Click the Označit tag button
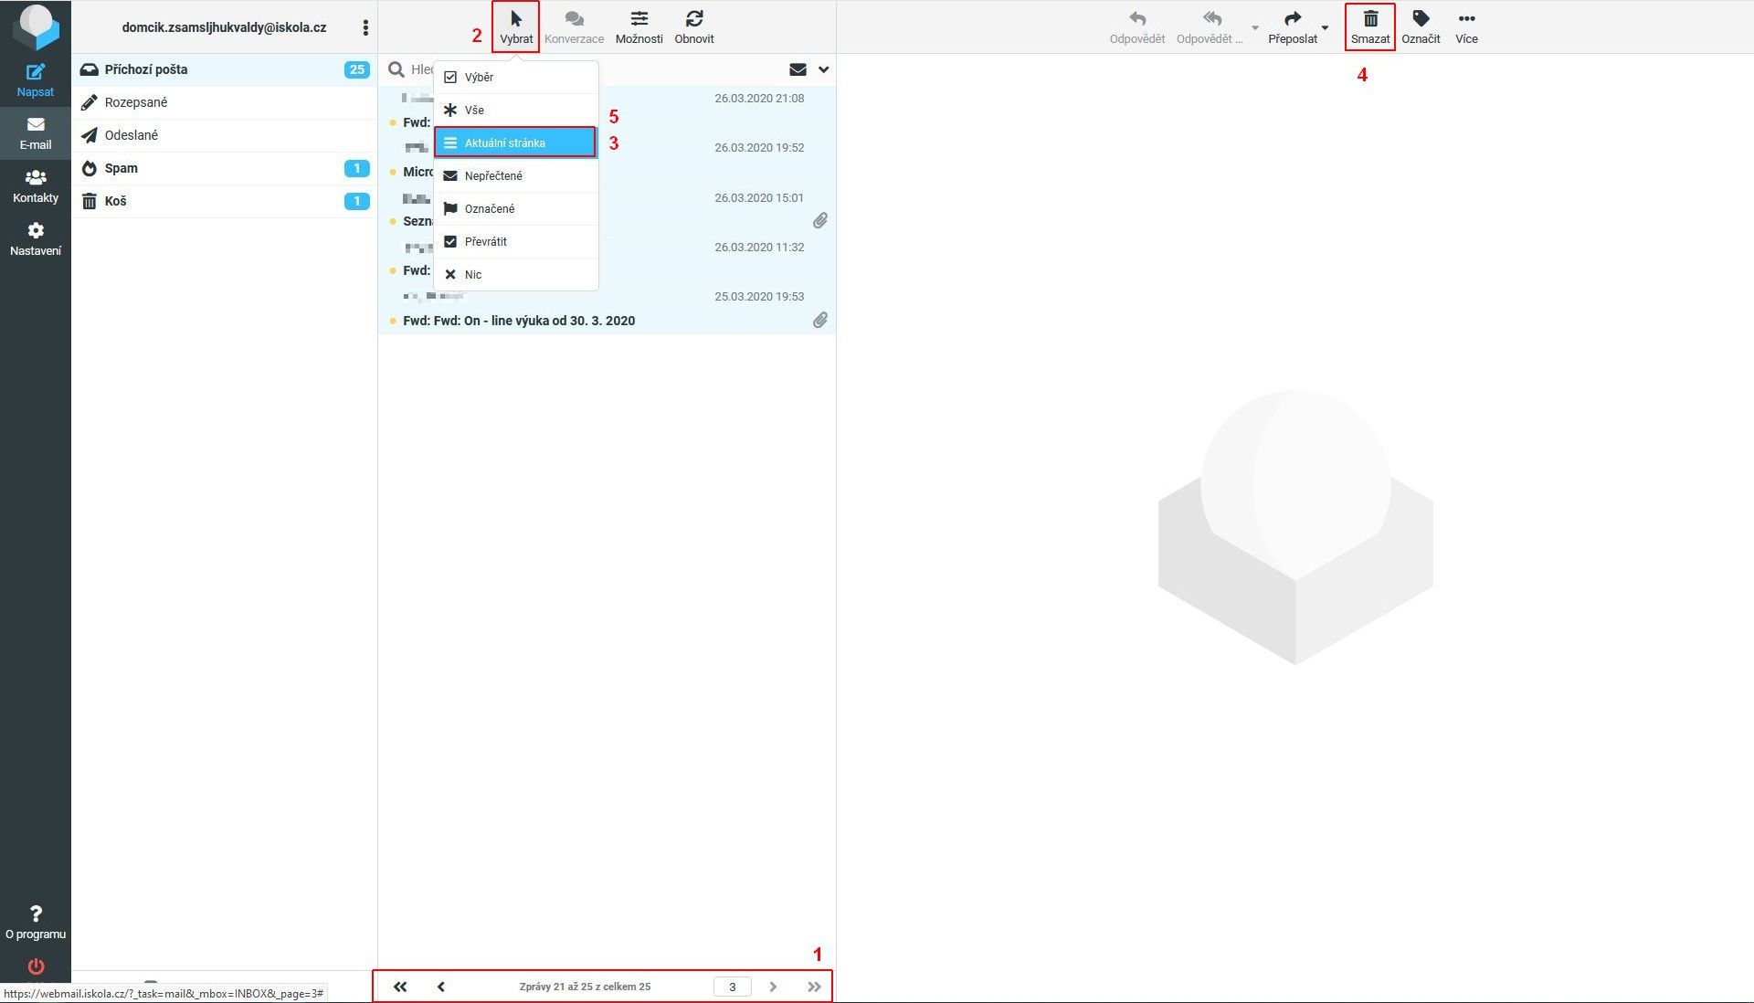 point(1421,27)
